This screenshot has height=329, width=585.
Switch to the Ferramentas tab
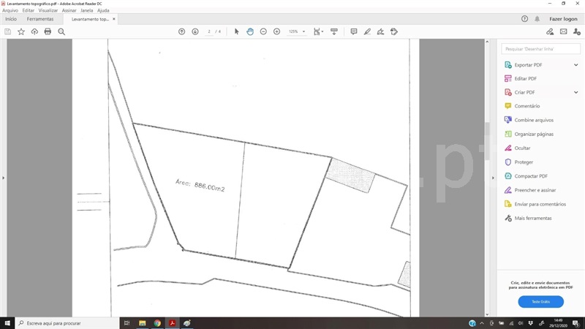pos(40,19)
